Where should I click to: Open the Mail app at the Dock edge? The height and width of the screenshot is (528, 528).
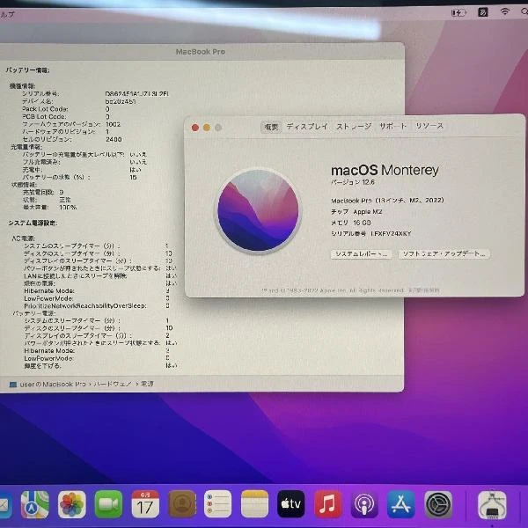point(4,505)
